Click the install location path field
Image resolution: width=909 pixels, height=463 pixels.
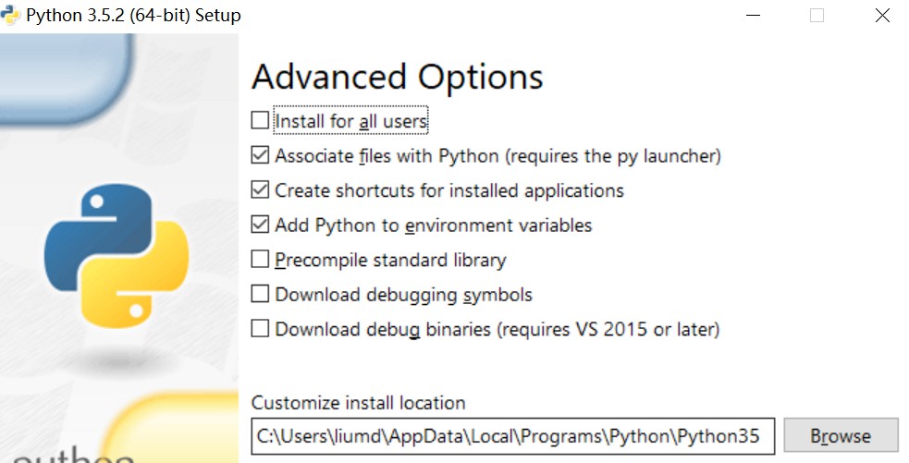(x=513, y=436)
